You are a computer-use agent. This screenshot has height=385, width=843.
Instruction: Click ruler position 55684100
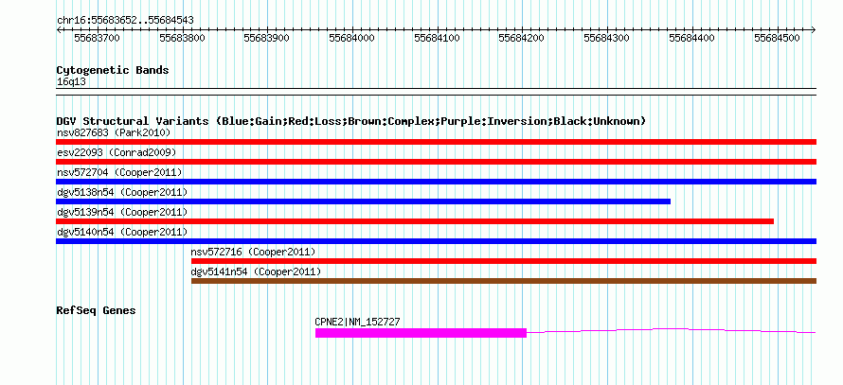tap(437, 38)
